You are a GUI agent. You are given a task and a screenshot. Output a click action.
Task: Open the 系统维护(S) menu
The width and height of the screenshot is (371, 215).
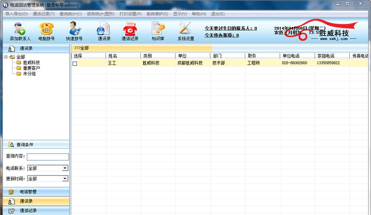[157, 14]
